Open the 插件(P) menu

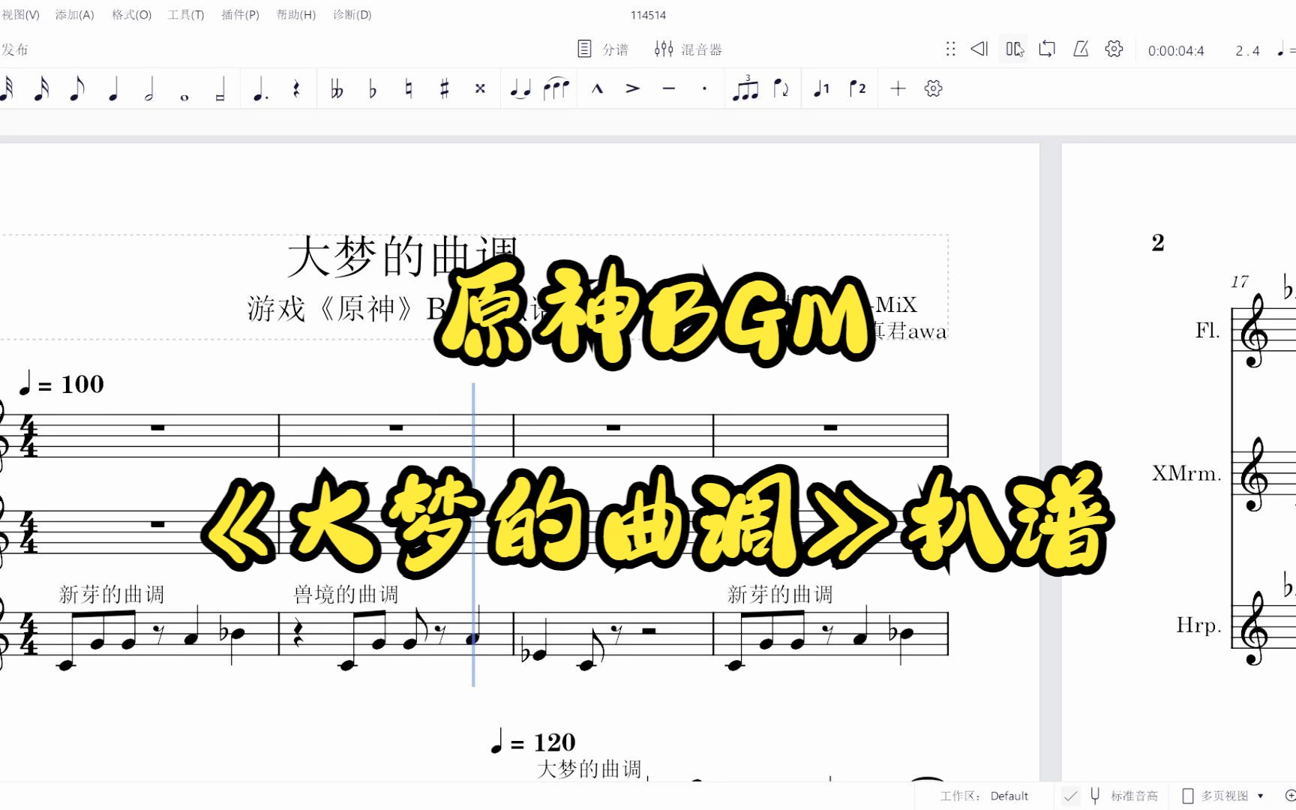point(240,15)
